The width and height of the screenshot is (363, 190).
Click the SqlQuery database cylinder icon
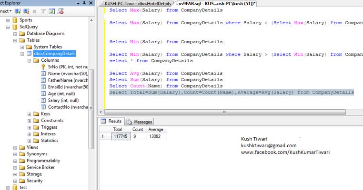15,27
